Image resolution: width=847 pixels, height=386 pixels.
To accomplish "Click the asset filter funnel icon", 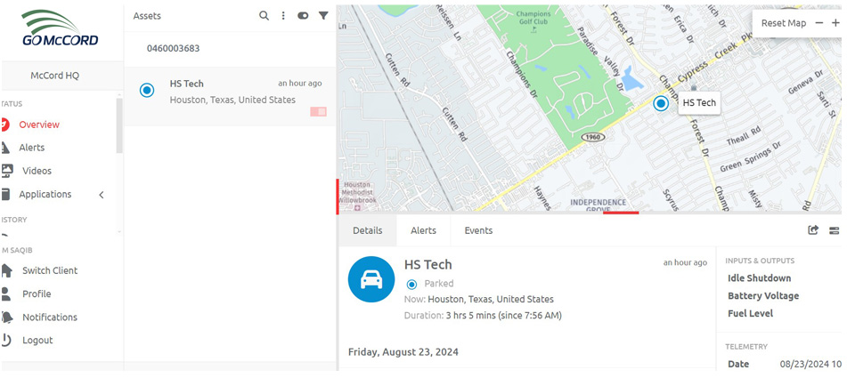I will 323,16.
